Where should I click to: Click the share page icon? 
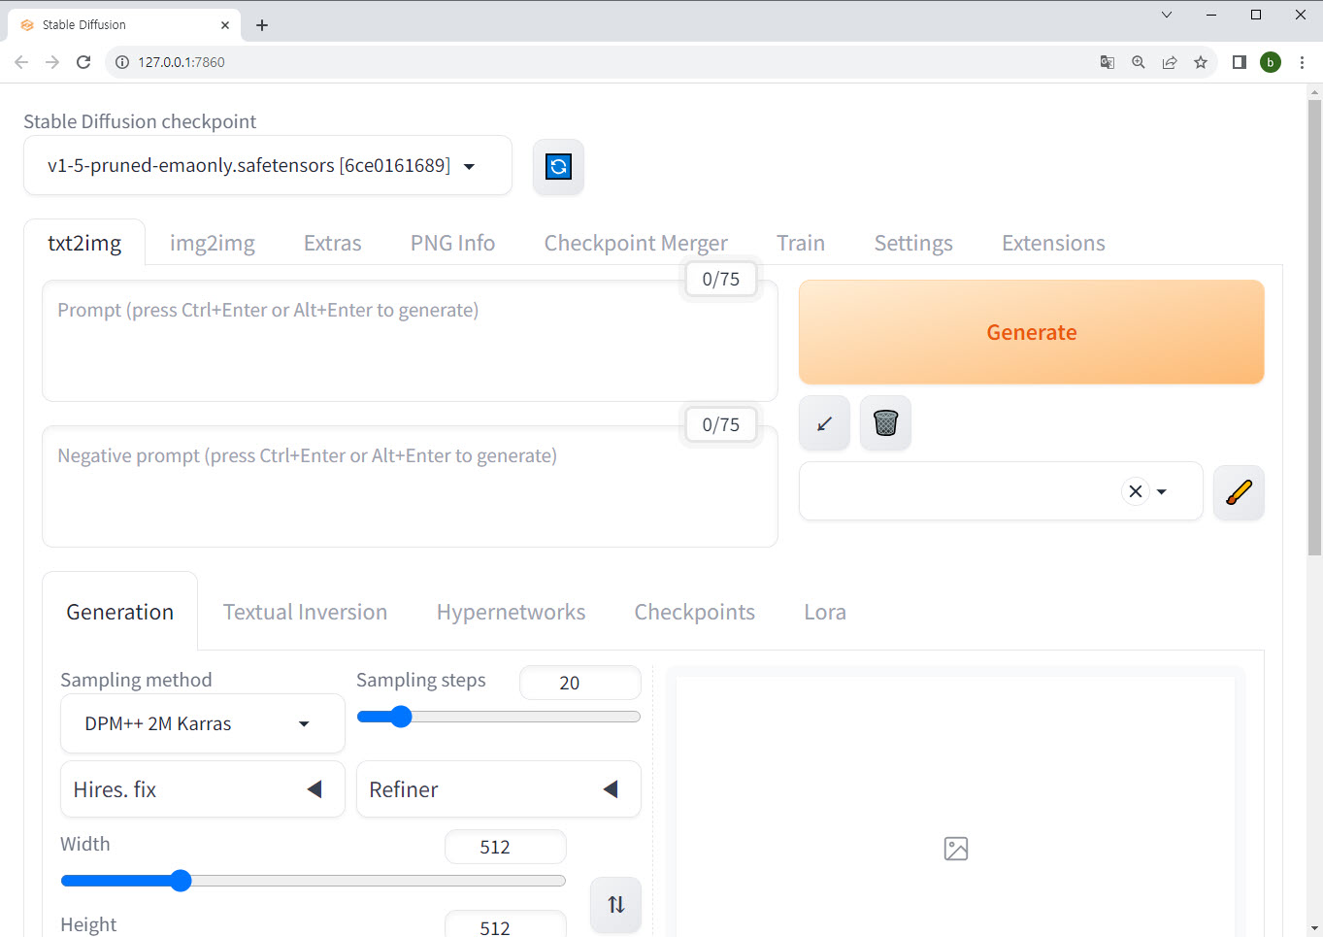point(1169,62)
